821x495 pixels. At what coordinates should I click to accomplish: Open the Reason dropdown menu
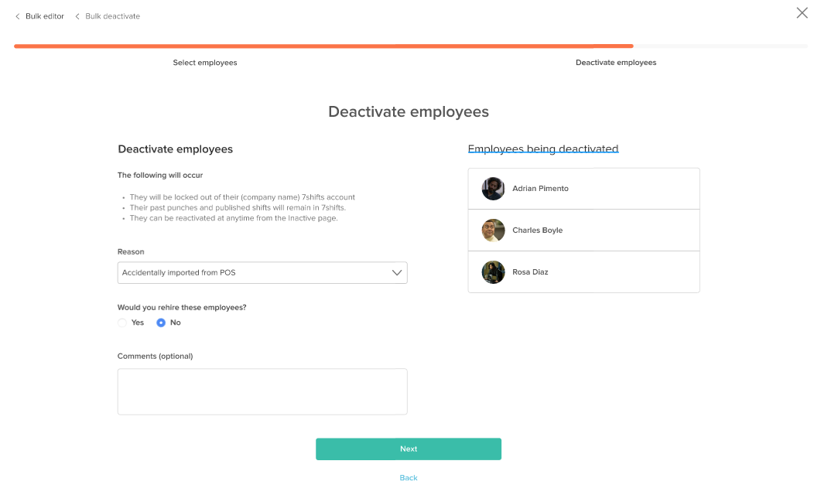pyautogui.click(x=262, y=272)
